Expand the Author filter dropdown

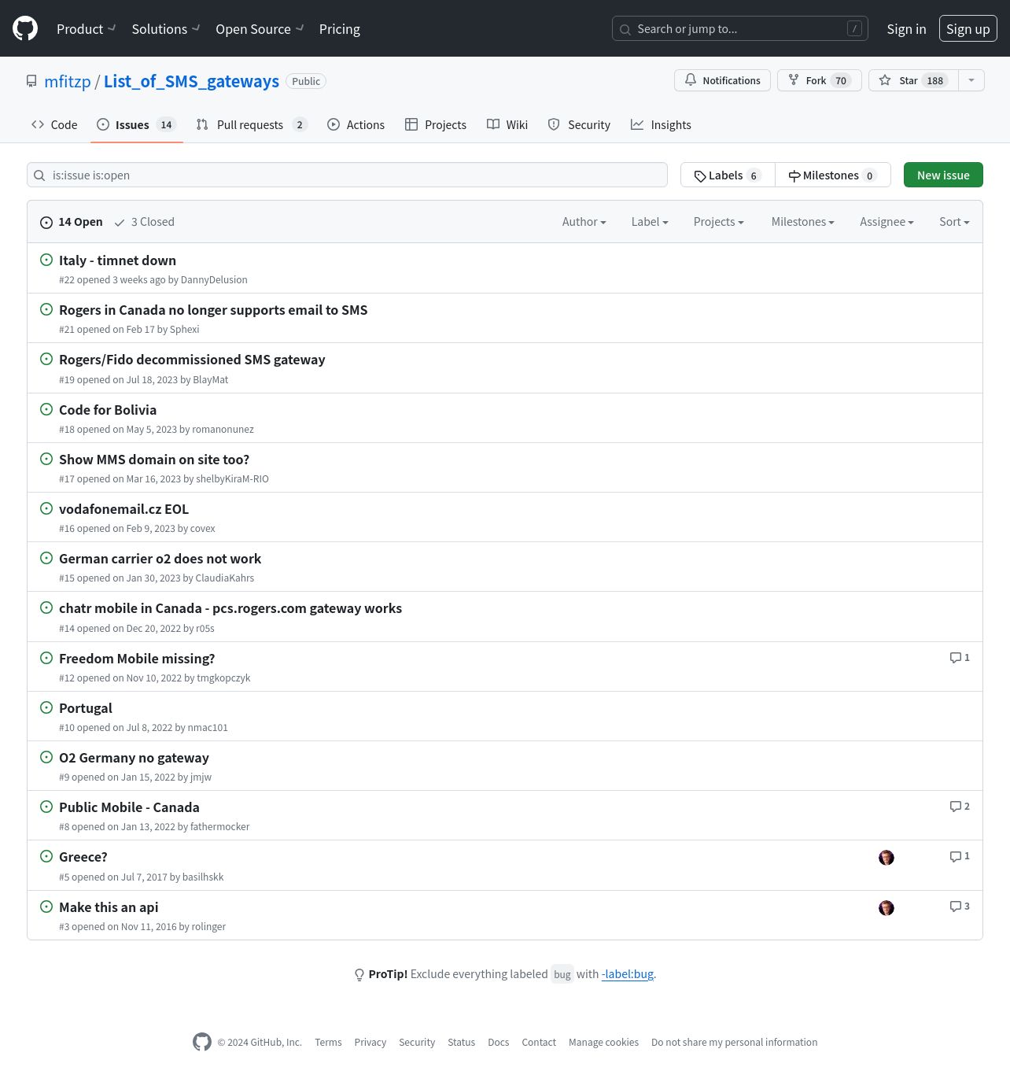tap(584, 222)
